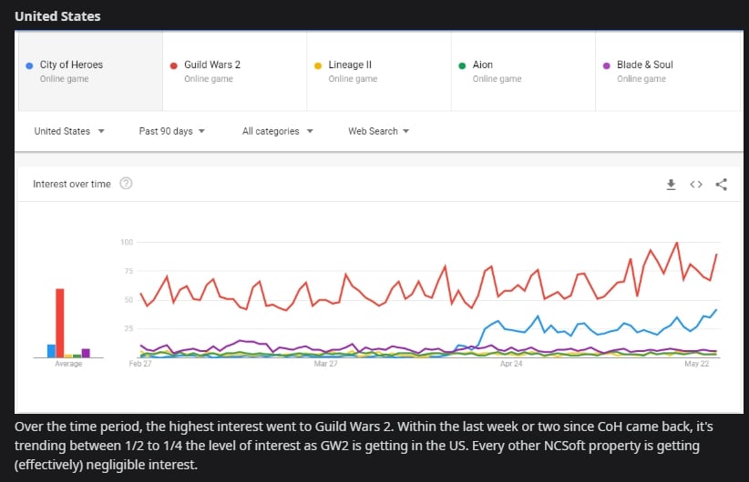Image resolution: width=749 pixels, height=482 pixels.
Task: Select the Aion search term
Action: point(523,71)
